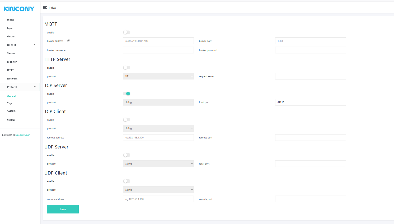
Task: Collapse the Protocol menu chevron
Action: coord(35,87)
